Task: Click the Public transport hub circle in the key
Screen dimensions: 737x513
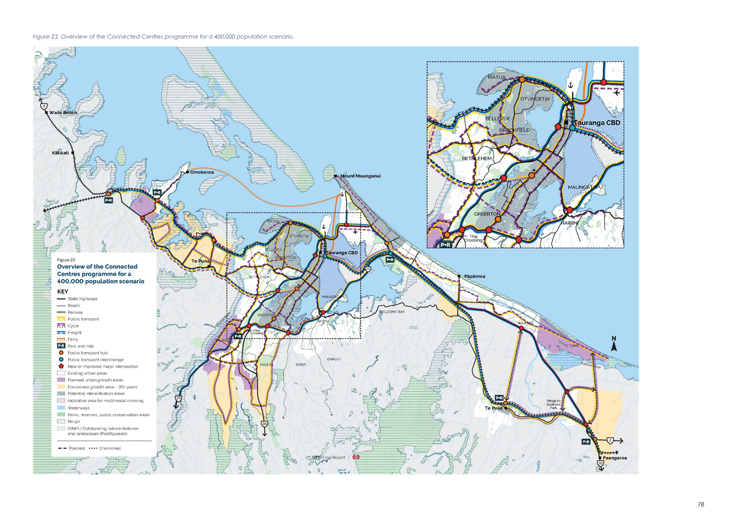Action: point(61,353)
